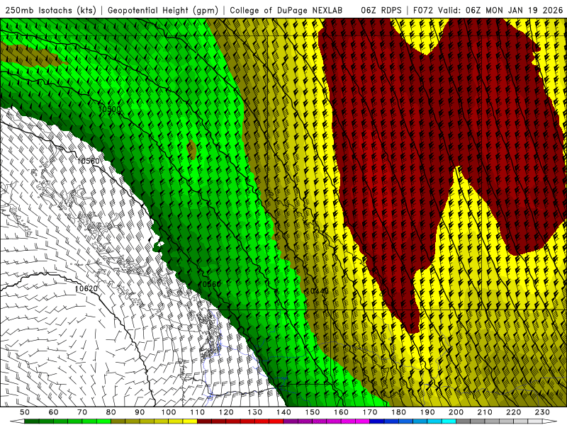Click the 220 knot label on the color scale
The width and height of the screenshot is (567, 425).
point(514,412)
